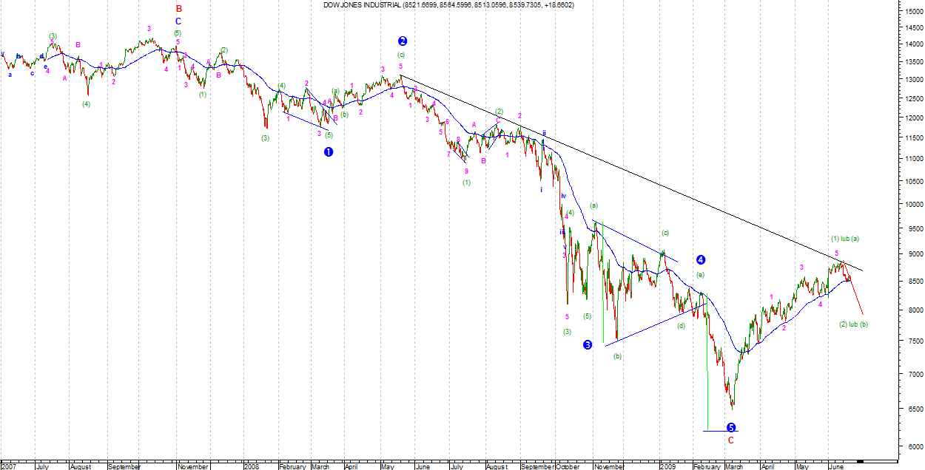Click the red C label below wave 5

click(x=731, y=440)
